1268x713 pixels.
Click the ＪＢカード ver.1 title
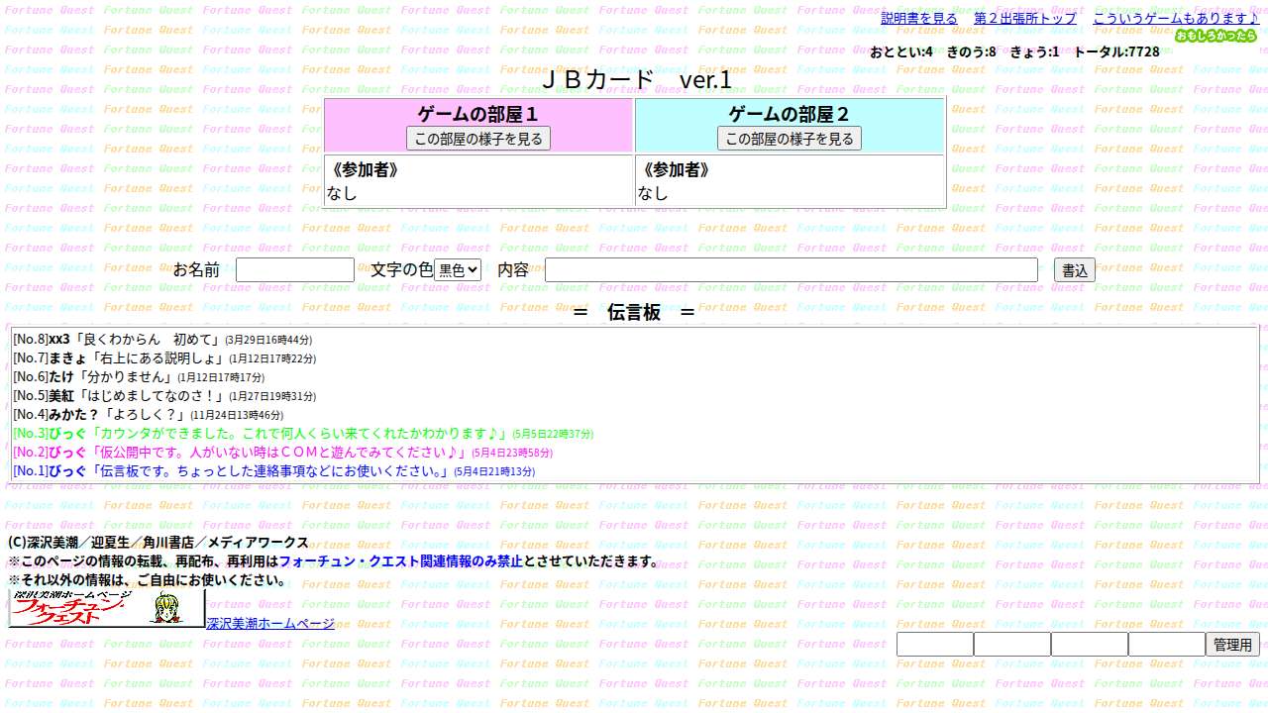[x=635, y=80]
